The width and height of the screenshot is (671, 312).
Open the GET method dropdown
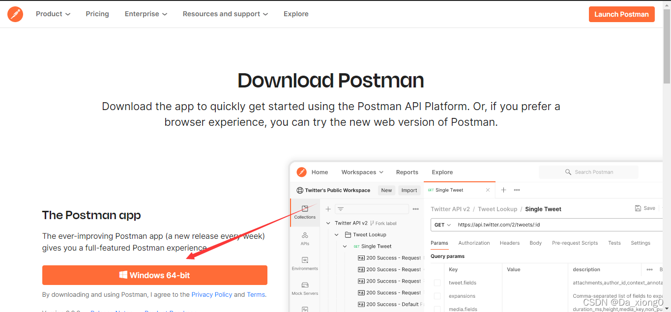pos(442,225)
